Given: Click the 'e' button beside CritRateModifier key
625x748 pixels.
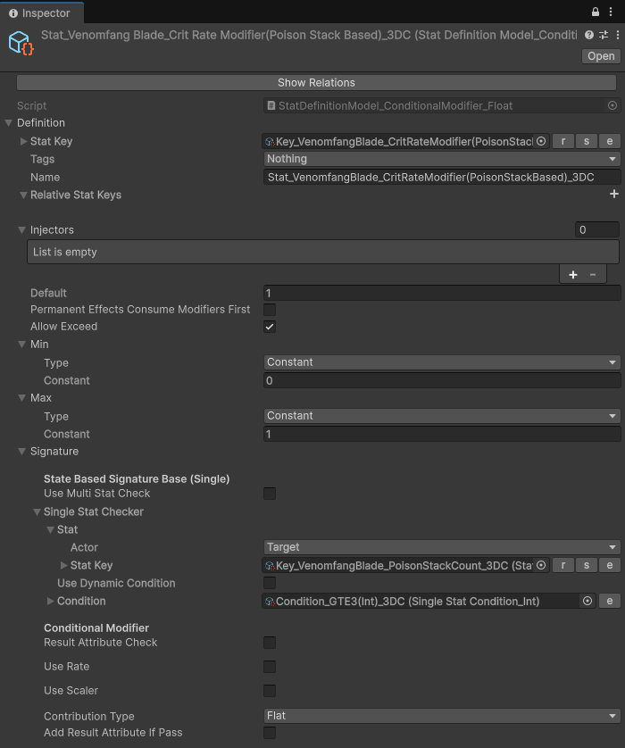Looking at the screenshot, I should click(x=609, y=141).
